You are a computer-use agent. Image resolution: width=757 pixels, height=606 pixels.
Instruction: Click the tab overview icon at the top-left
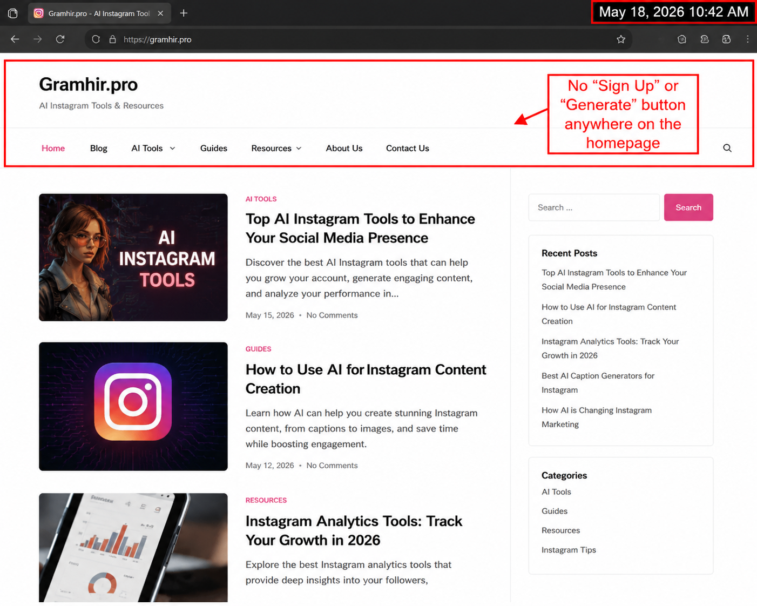(12, 13)
